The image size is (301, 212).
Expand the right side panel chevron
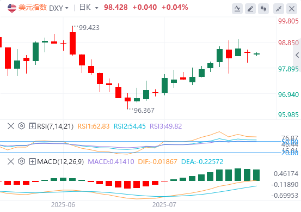point(297,55)
